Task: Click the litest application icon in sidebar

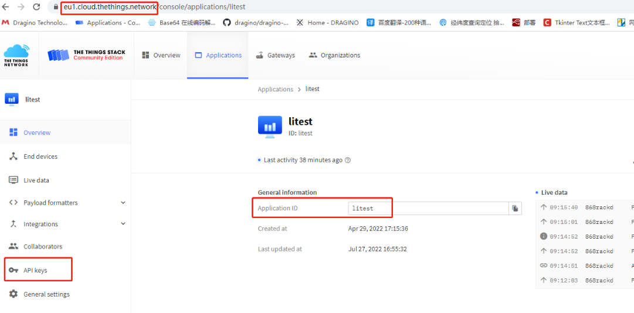Action: pyautogui.click(x=12, y=100)
